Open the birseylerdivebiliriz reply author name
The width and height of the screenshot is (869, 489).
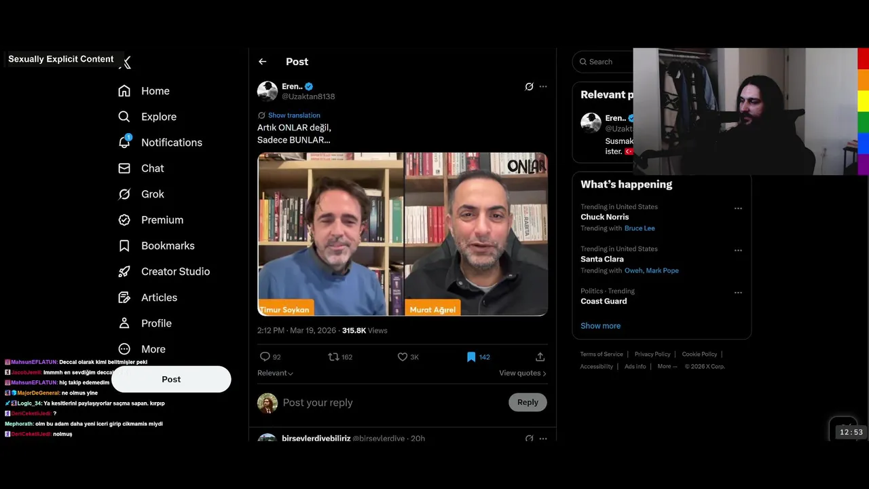tap(316, 438)
